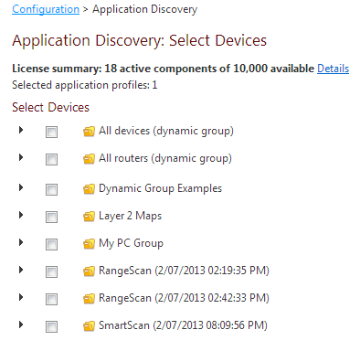Enable the My PC Group checkbox

click(51, 245)
